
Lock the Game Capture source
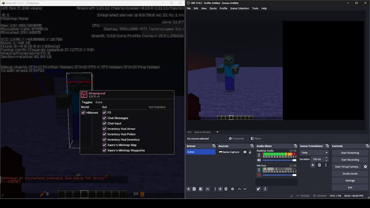point(250,152)
